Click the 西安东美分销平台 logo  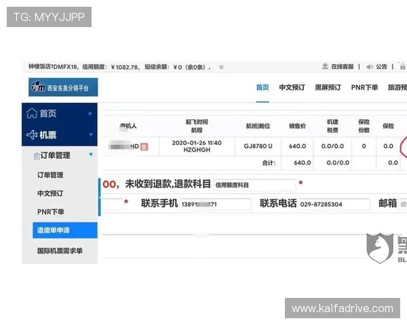[x=63, y=87]
